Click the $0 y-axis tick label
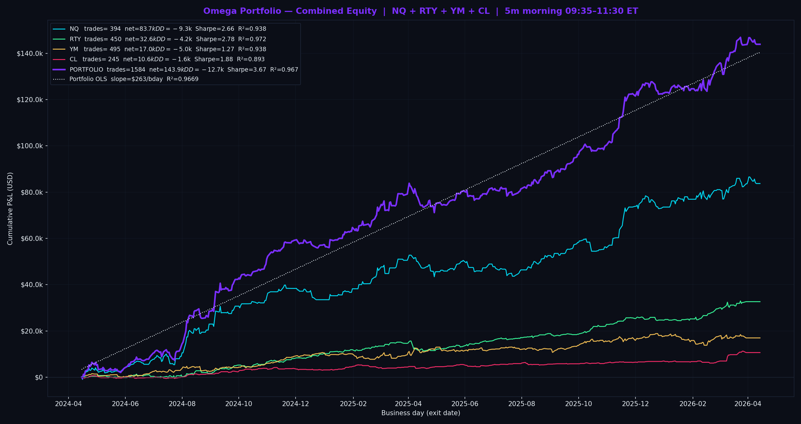Screen dimensions: 801x424 (x=39, y=378)
